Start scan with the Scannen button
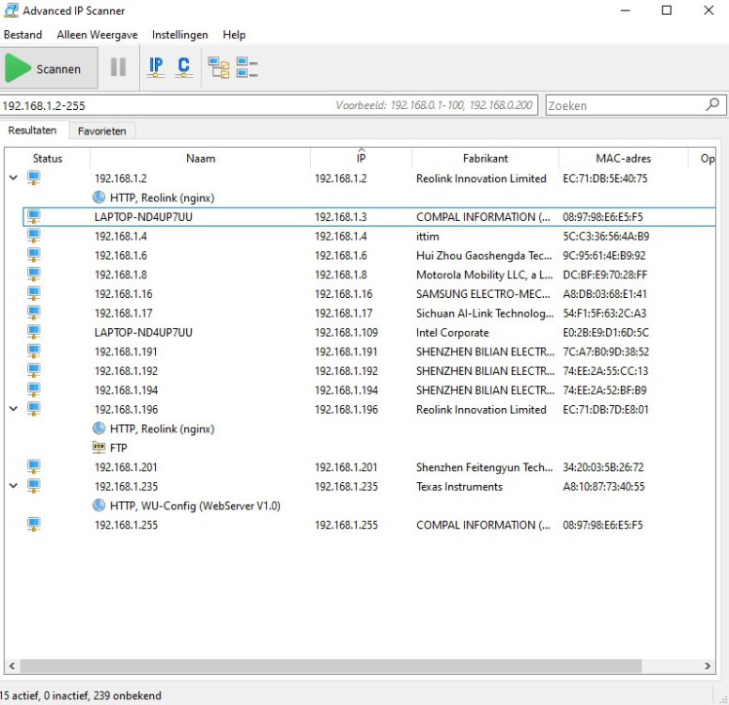 click(42, 69)
